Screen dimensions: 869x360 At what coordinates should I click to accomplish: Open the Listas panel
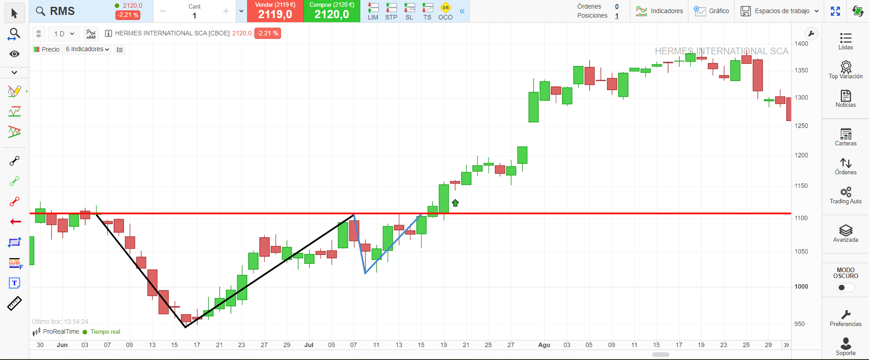[x=845, y=41]
